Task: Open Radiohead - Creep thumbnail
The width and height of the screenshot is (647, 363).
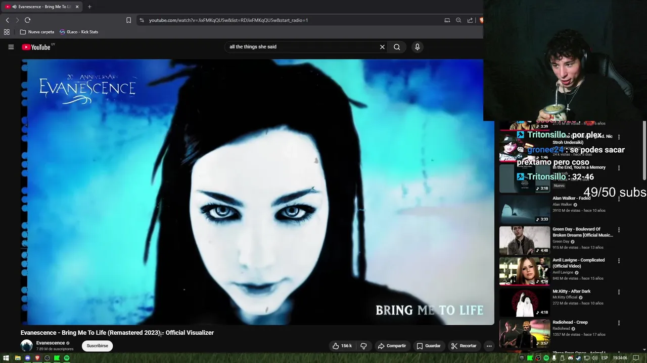Action: pyautogui.click(x=525, y=333)
